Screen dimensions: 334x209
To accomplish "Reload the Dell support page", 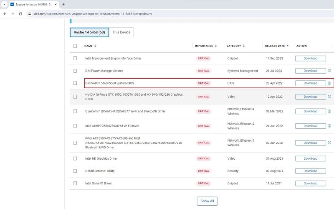I will [x=20, y=14].
